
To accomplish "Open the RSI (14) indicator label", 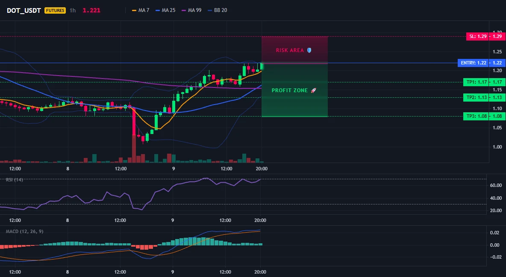I will pyautogui.click(x=15, y=180).
